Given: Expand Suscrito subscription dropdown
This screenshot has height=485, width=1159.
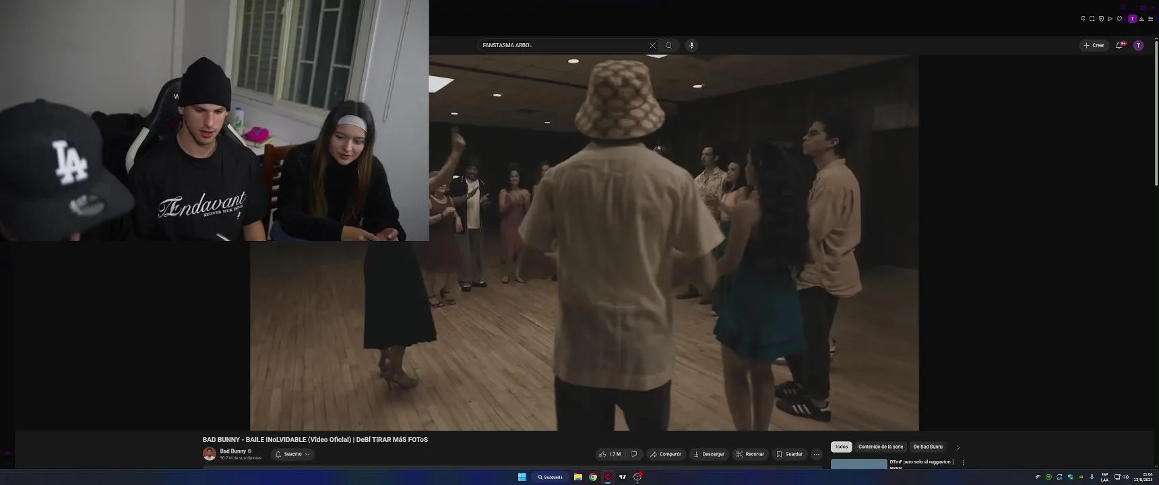Looking at the screenshot, I should pos(293,454).
